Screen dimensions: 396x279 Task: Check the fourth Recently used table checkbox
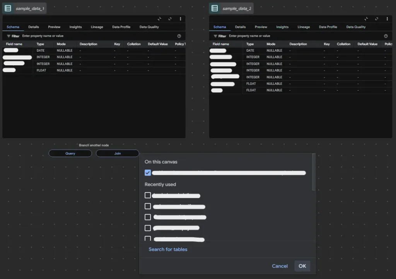coord(148,228)
